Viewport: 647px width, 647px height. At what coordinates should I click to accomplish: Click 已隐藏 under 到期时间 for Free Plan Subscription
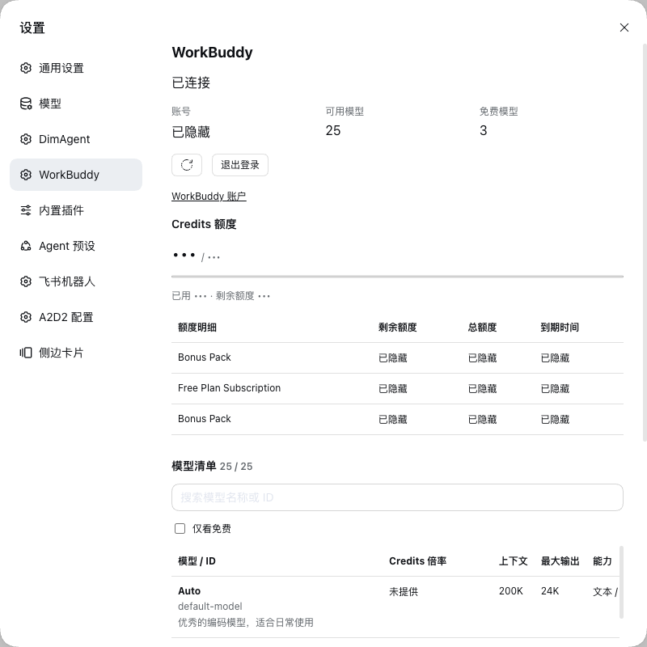tap(555, 389)
